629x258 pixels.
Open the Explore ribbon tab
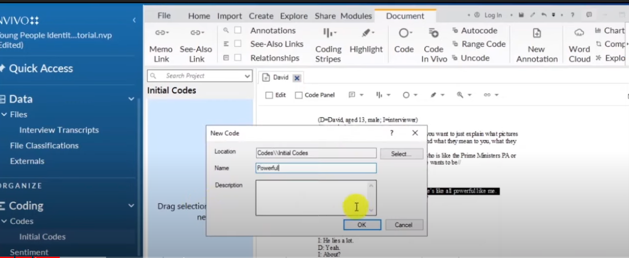[293, 16]
